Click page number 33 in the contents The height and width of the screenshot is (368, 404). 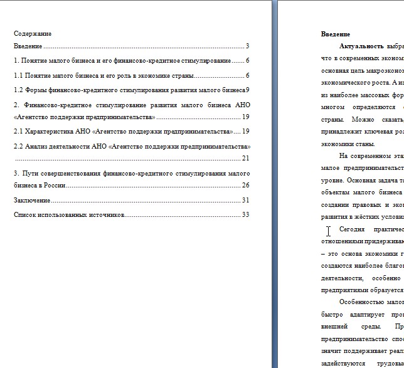click(245, 215)
